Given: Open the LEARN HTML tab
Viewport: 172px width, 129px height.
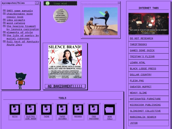Looking at the screenshot, I should (x=148, y=62).
